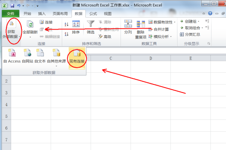The width and height of the screenshot is (226, 150).
Task: Import data 自 Access
Action: coord(12,56)
